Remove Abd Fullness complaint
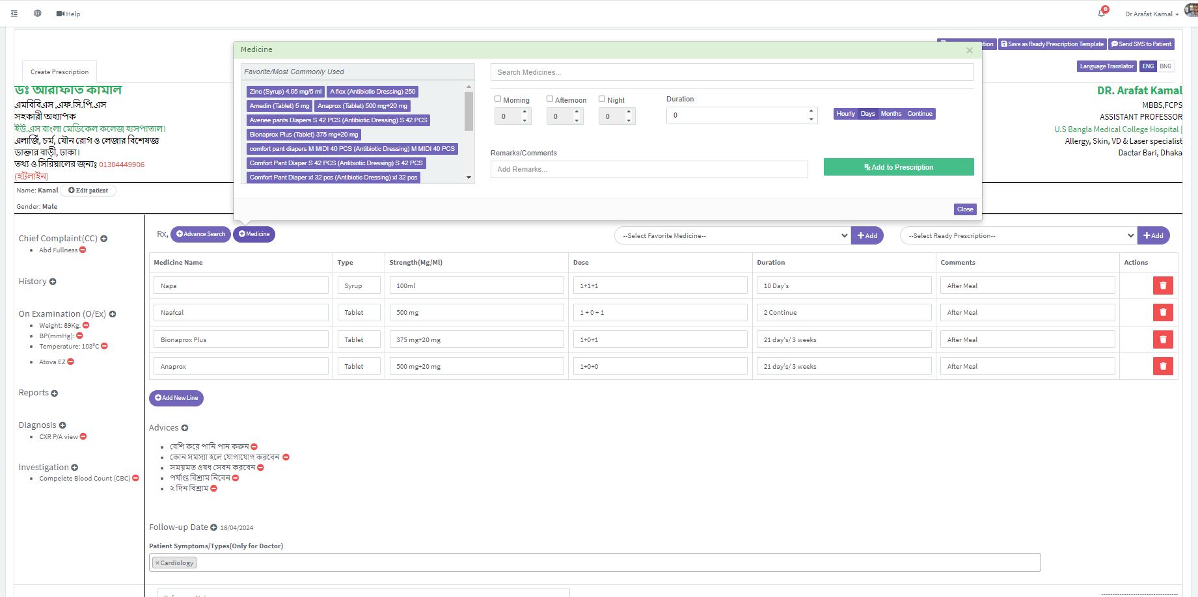The image size is (1198, 597). [83, 250]
